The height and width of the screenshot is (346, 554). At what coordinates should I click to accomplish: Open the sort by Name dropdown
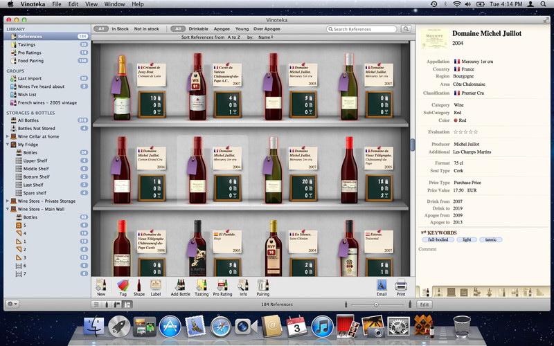point(265,37)
